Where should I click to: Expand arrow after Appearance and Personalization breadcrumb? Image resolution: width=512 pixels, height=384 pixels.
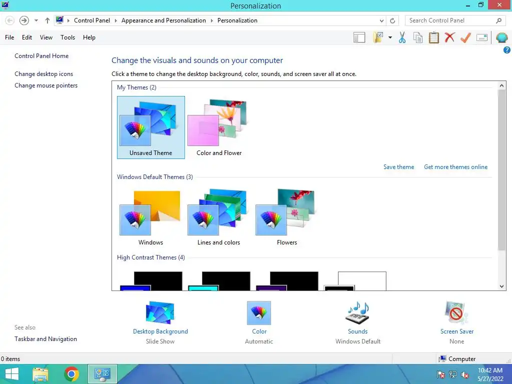click(x=211, y=20)
